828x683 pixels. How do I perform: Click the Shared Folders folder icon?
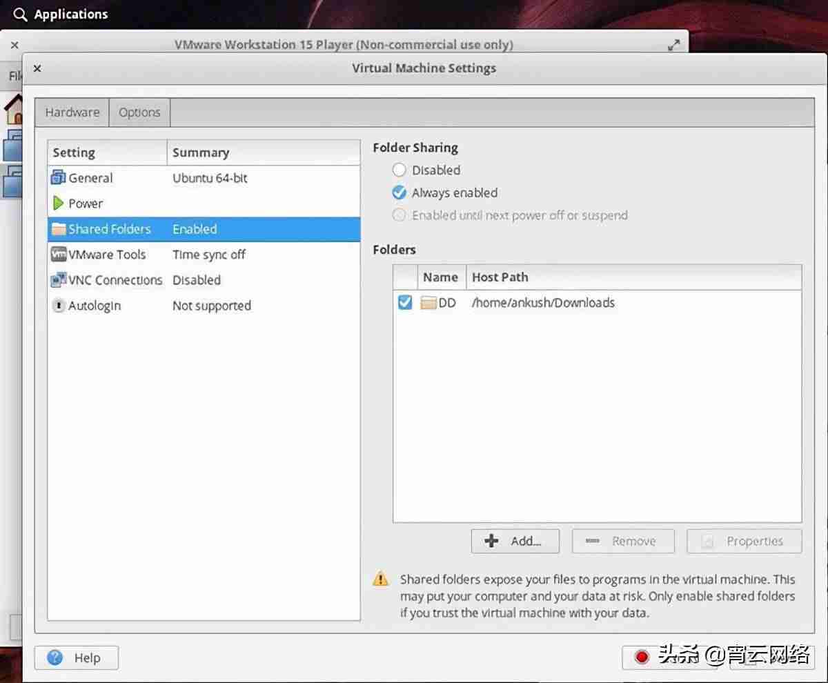coord(59,229)
